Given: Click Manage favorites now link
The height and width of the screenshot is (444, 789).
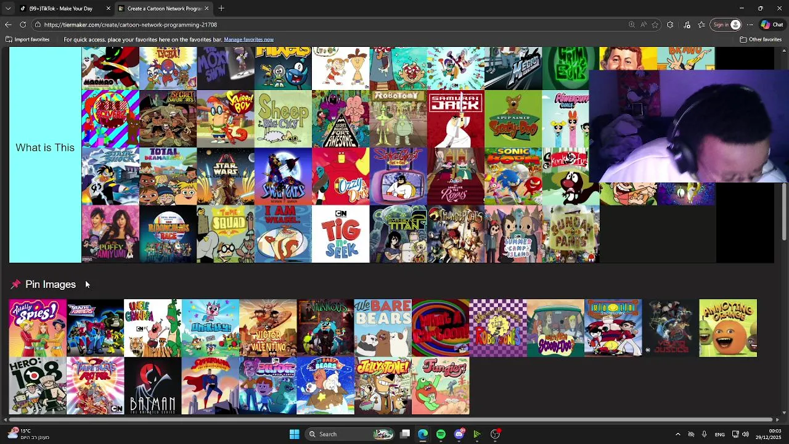Looking at the screenshot, I should 248,39.
